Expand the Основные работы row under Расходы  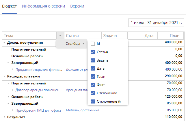point(9,97)
